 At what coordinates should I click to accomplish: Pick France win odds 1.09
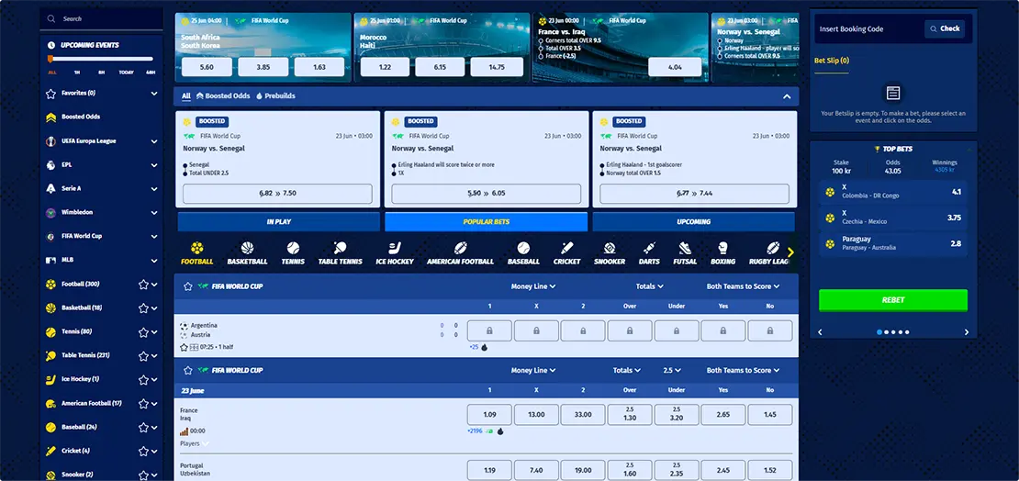click(x=489, y=415)
